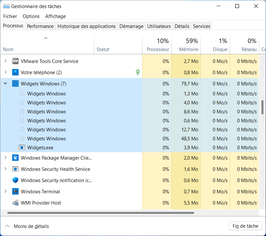Collapse the Widgets Windows (7) group
Image resolution: width=266 pixels, height=236 pixels.
pyautogui.click(x=5, y=83)
